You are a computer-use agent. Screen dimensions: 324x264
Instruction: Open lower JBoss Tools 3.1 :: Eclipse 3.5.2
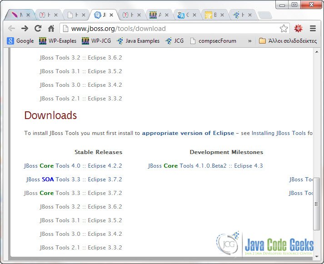tap(81, 220)
